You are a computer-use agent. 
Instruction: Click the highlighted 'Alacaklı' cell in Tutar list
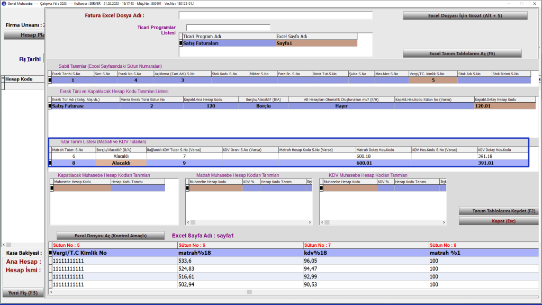pos(121,163)
